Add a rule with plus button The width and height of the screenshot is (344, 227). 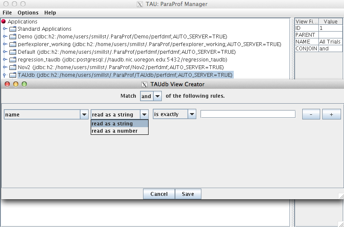tap(331, 114)
